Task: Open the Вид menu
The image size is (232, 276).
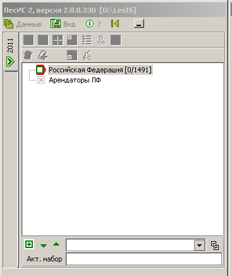Action: 63,24
